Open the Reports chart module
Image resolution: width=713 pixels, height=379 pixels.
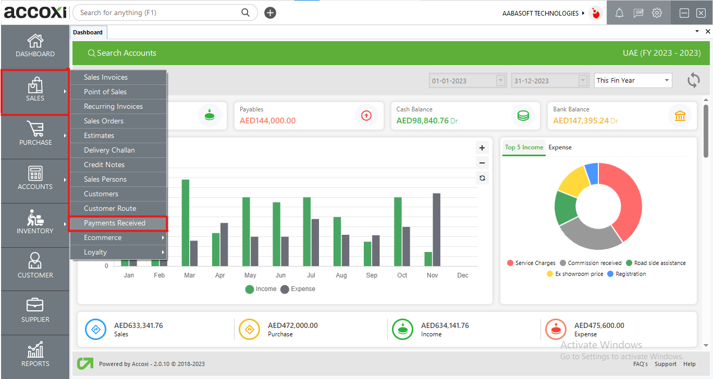click(35, 356)
